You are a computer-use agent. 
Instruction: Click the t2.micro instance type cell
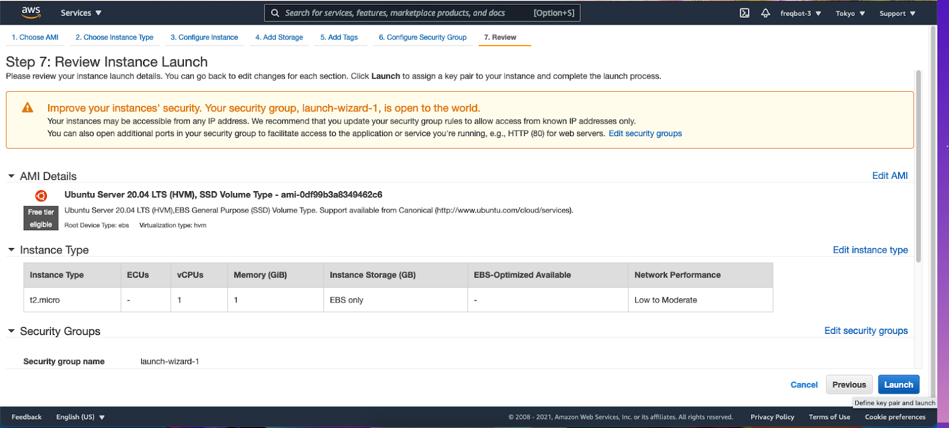pos(72,300)
